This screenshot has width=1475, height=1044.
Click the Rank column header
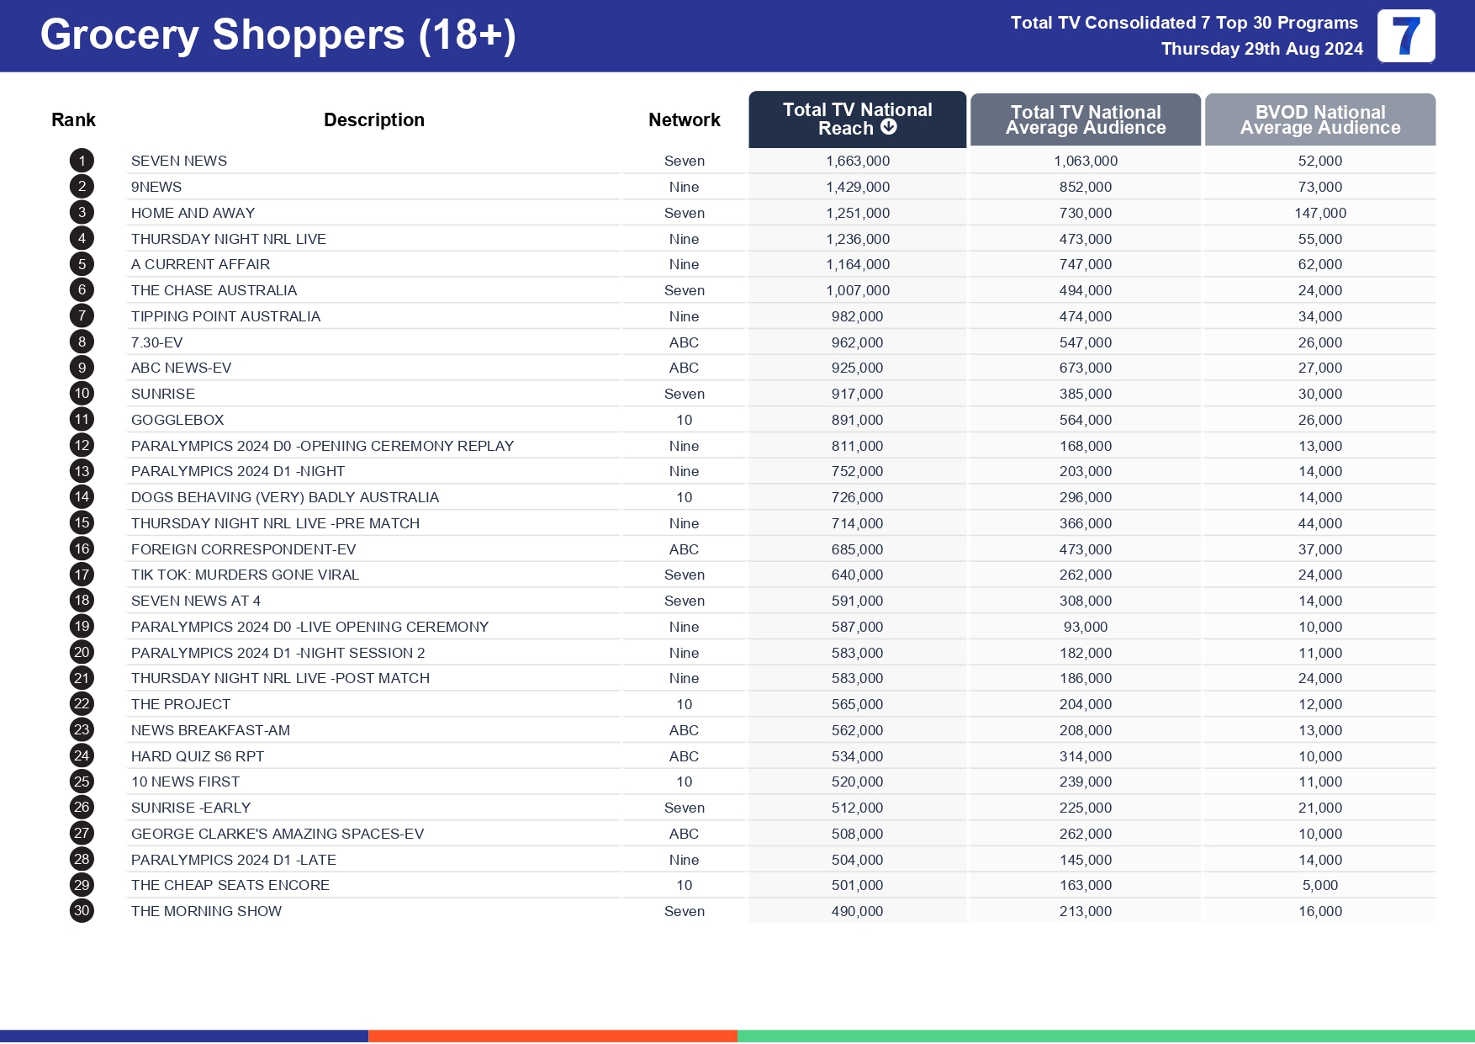pyautogui.click(x=73, y=119)
